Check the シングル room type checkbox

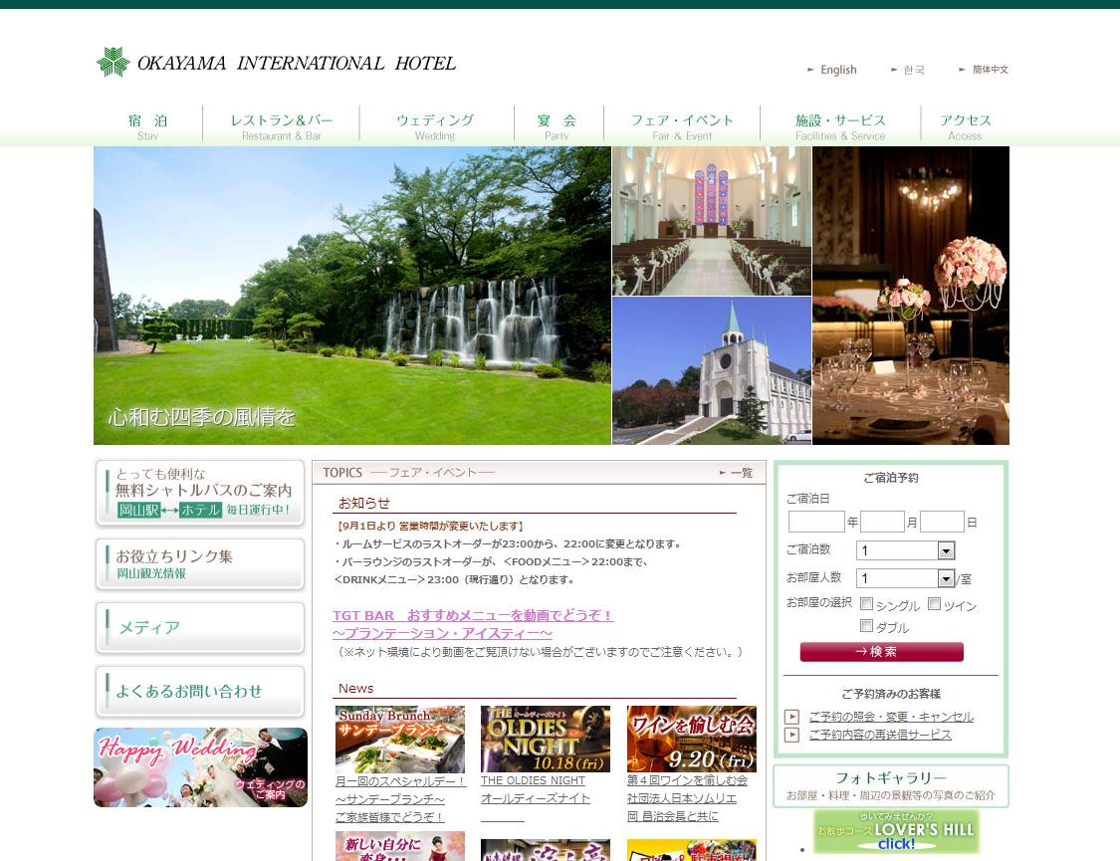tap(866, 604)
